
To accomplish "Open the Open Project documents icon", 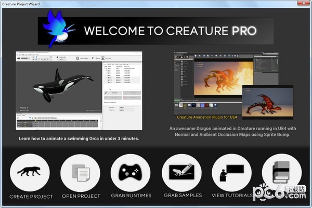I will point(81,173).
